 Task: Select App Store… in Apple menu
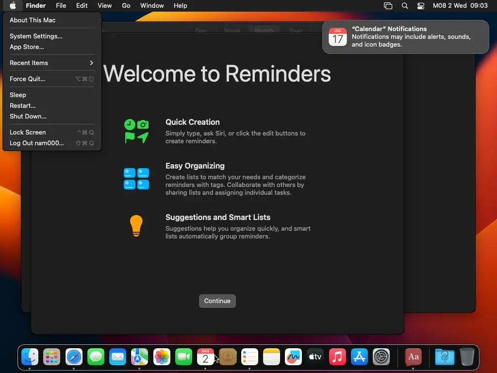click(52, 47)
